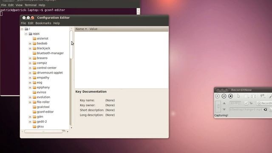Click the evolution folder icon
Image resolution: width=272 pixels, height=153 pixels.
point(34,97)
